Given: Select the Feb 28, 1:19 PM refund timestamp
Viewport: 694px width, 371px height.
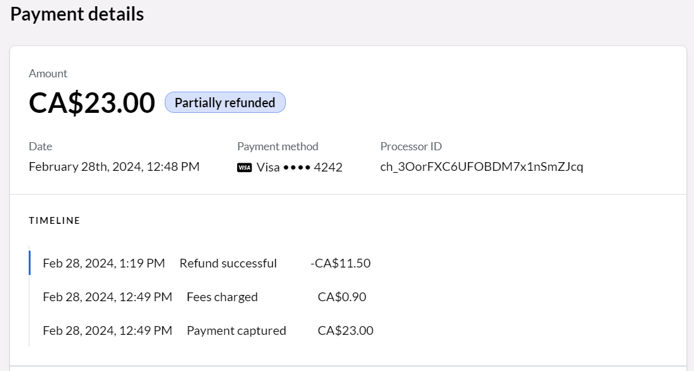Looking at the screenshot, I should [104, 263].
